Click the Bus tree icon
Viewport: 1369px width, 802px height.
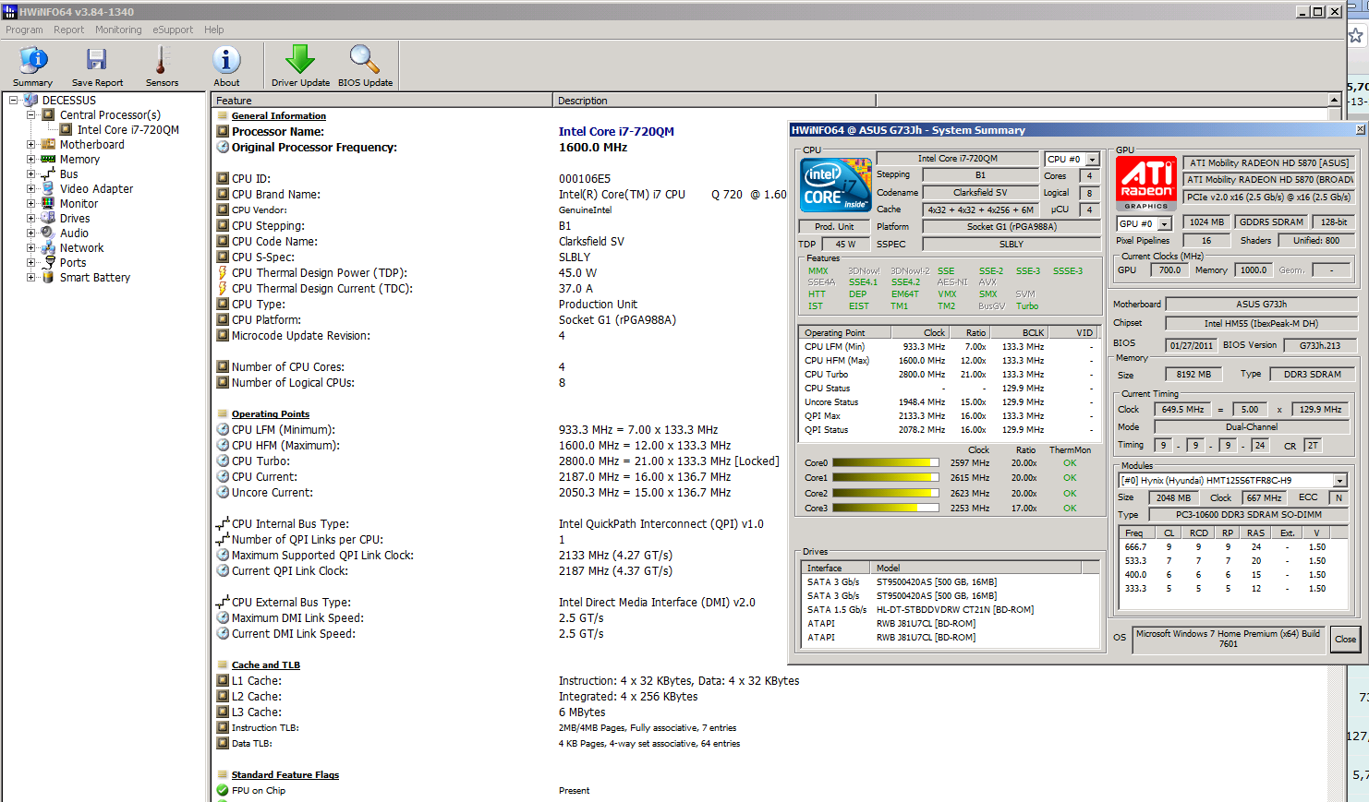[x=48, y=174]
